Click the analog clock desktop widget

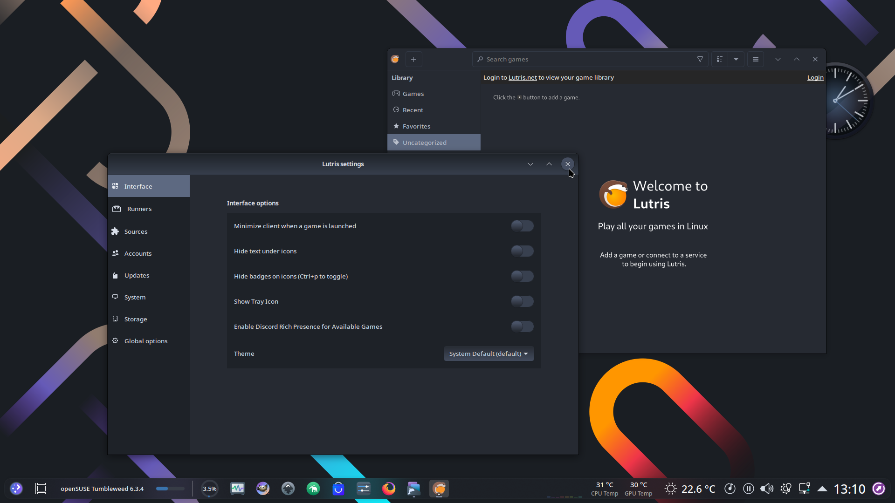[844, 101]
